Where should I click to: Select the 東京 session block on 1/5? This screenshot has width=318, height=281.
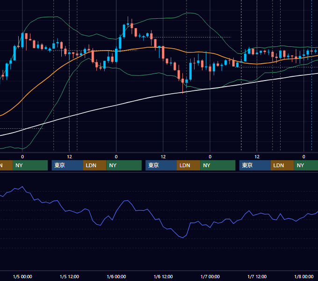67,165
